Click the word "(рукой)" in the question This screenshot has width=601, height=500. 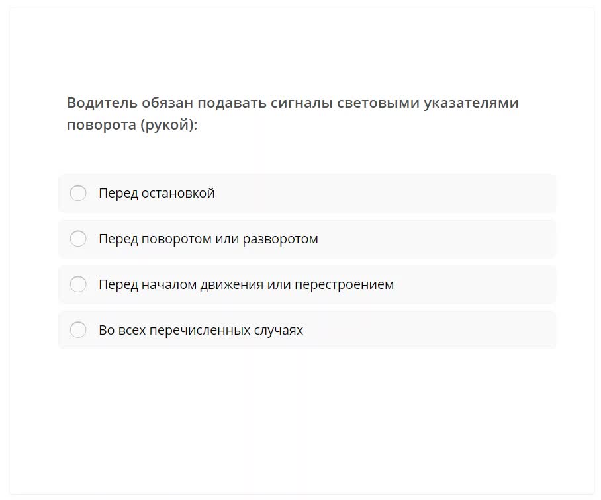point(169,125)
